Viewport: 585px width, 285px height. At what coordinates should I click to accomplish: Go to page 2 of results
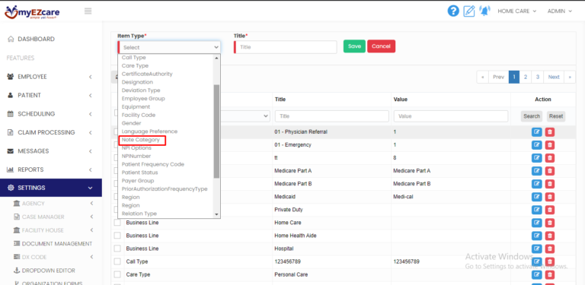coord(526,77)
